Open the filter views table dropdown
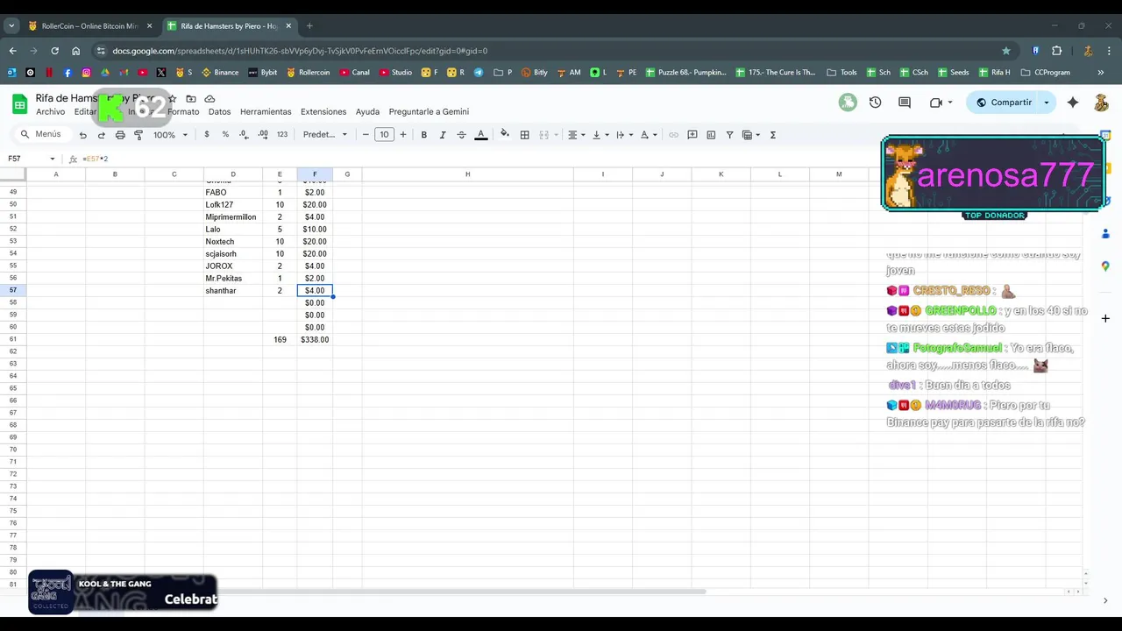Screen dimensions: 1122x631 pos(751,135)
